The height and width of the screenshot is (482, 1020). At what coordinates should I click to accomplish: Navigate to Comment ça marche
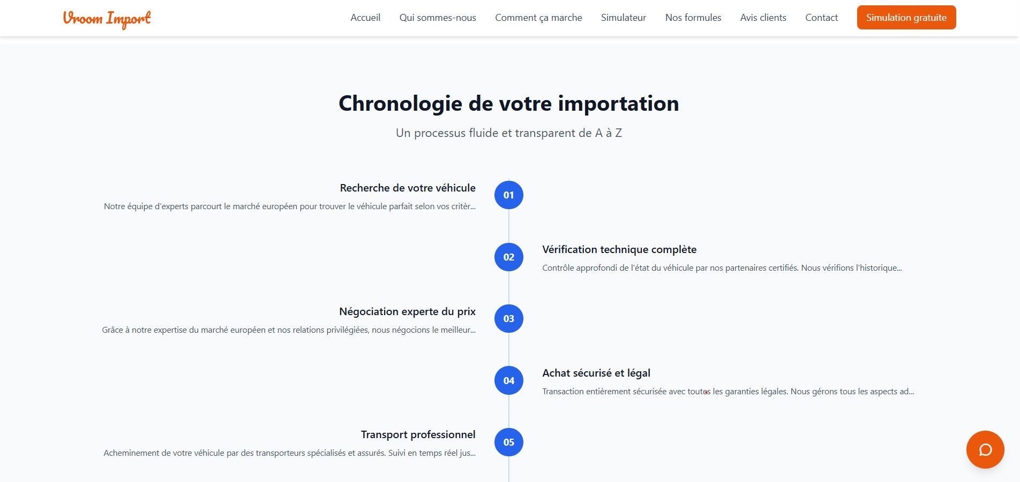coord(538,18)
